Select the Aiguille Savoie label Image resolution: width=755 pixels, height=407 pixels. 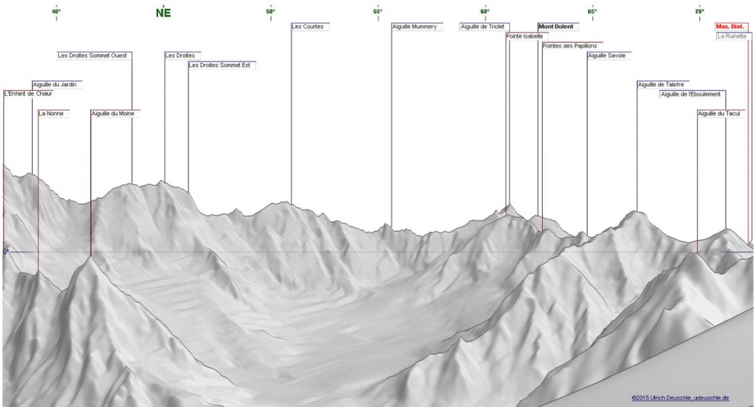[606, 56]
